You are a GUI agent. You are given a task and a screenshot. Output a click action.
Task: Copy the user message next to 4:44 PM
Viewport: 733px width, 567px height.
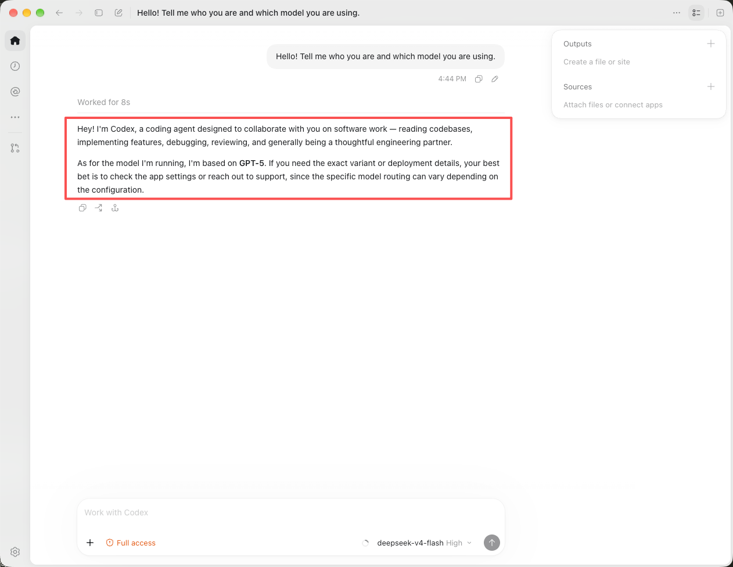click(x=479, y=79)
